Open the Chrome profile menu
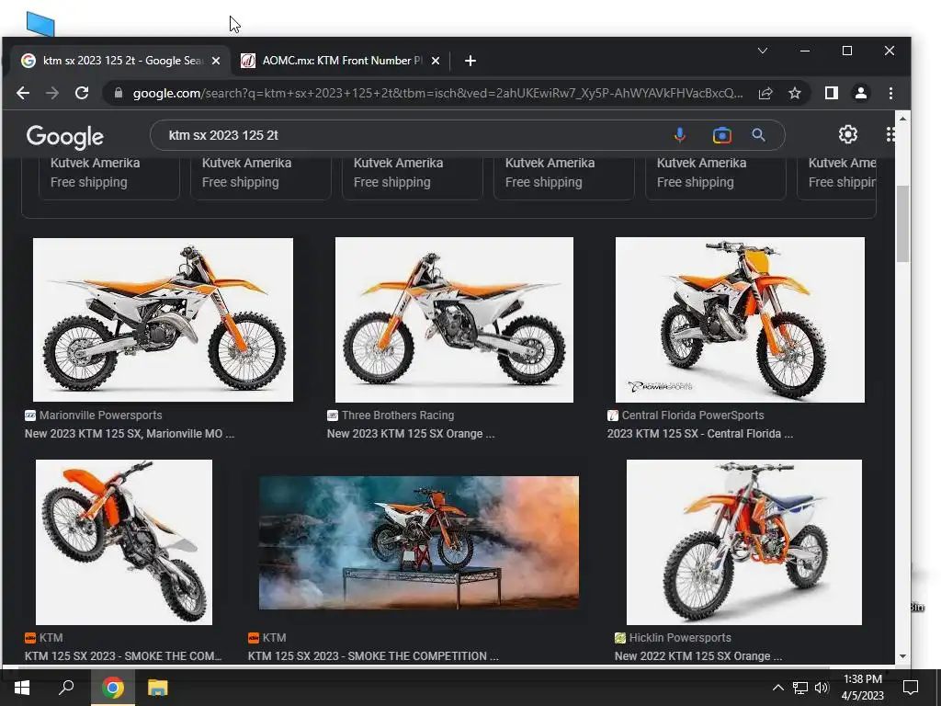The width and height of the screenshot is (941, 706). 860,93
